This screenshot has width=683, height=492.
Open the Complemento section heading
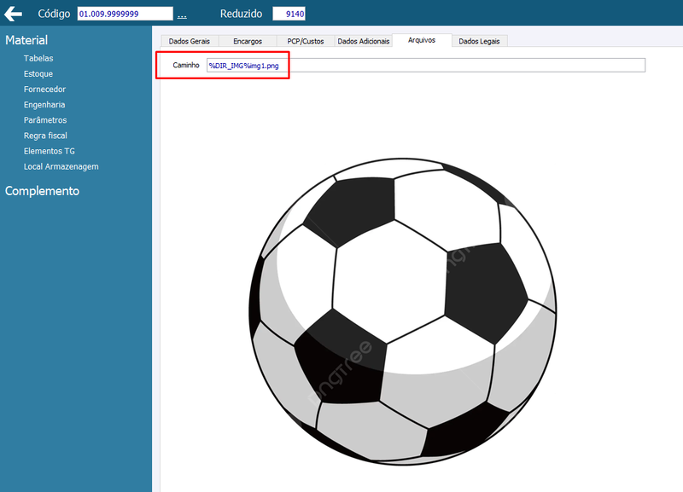(42, 191)
